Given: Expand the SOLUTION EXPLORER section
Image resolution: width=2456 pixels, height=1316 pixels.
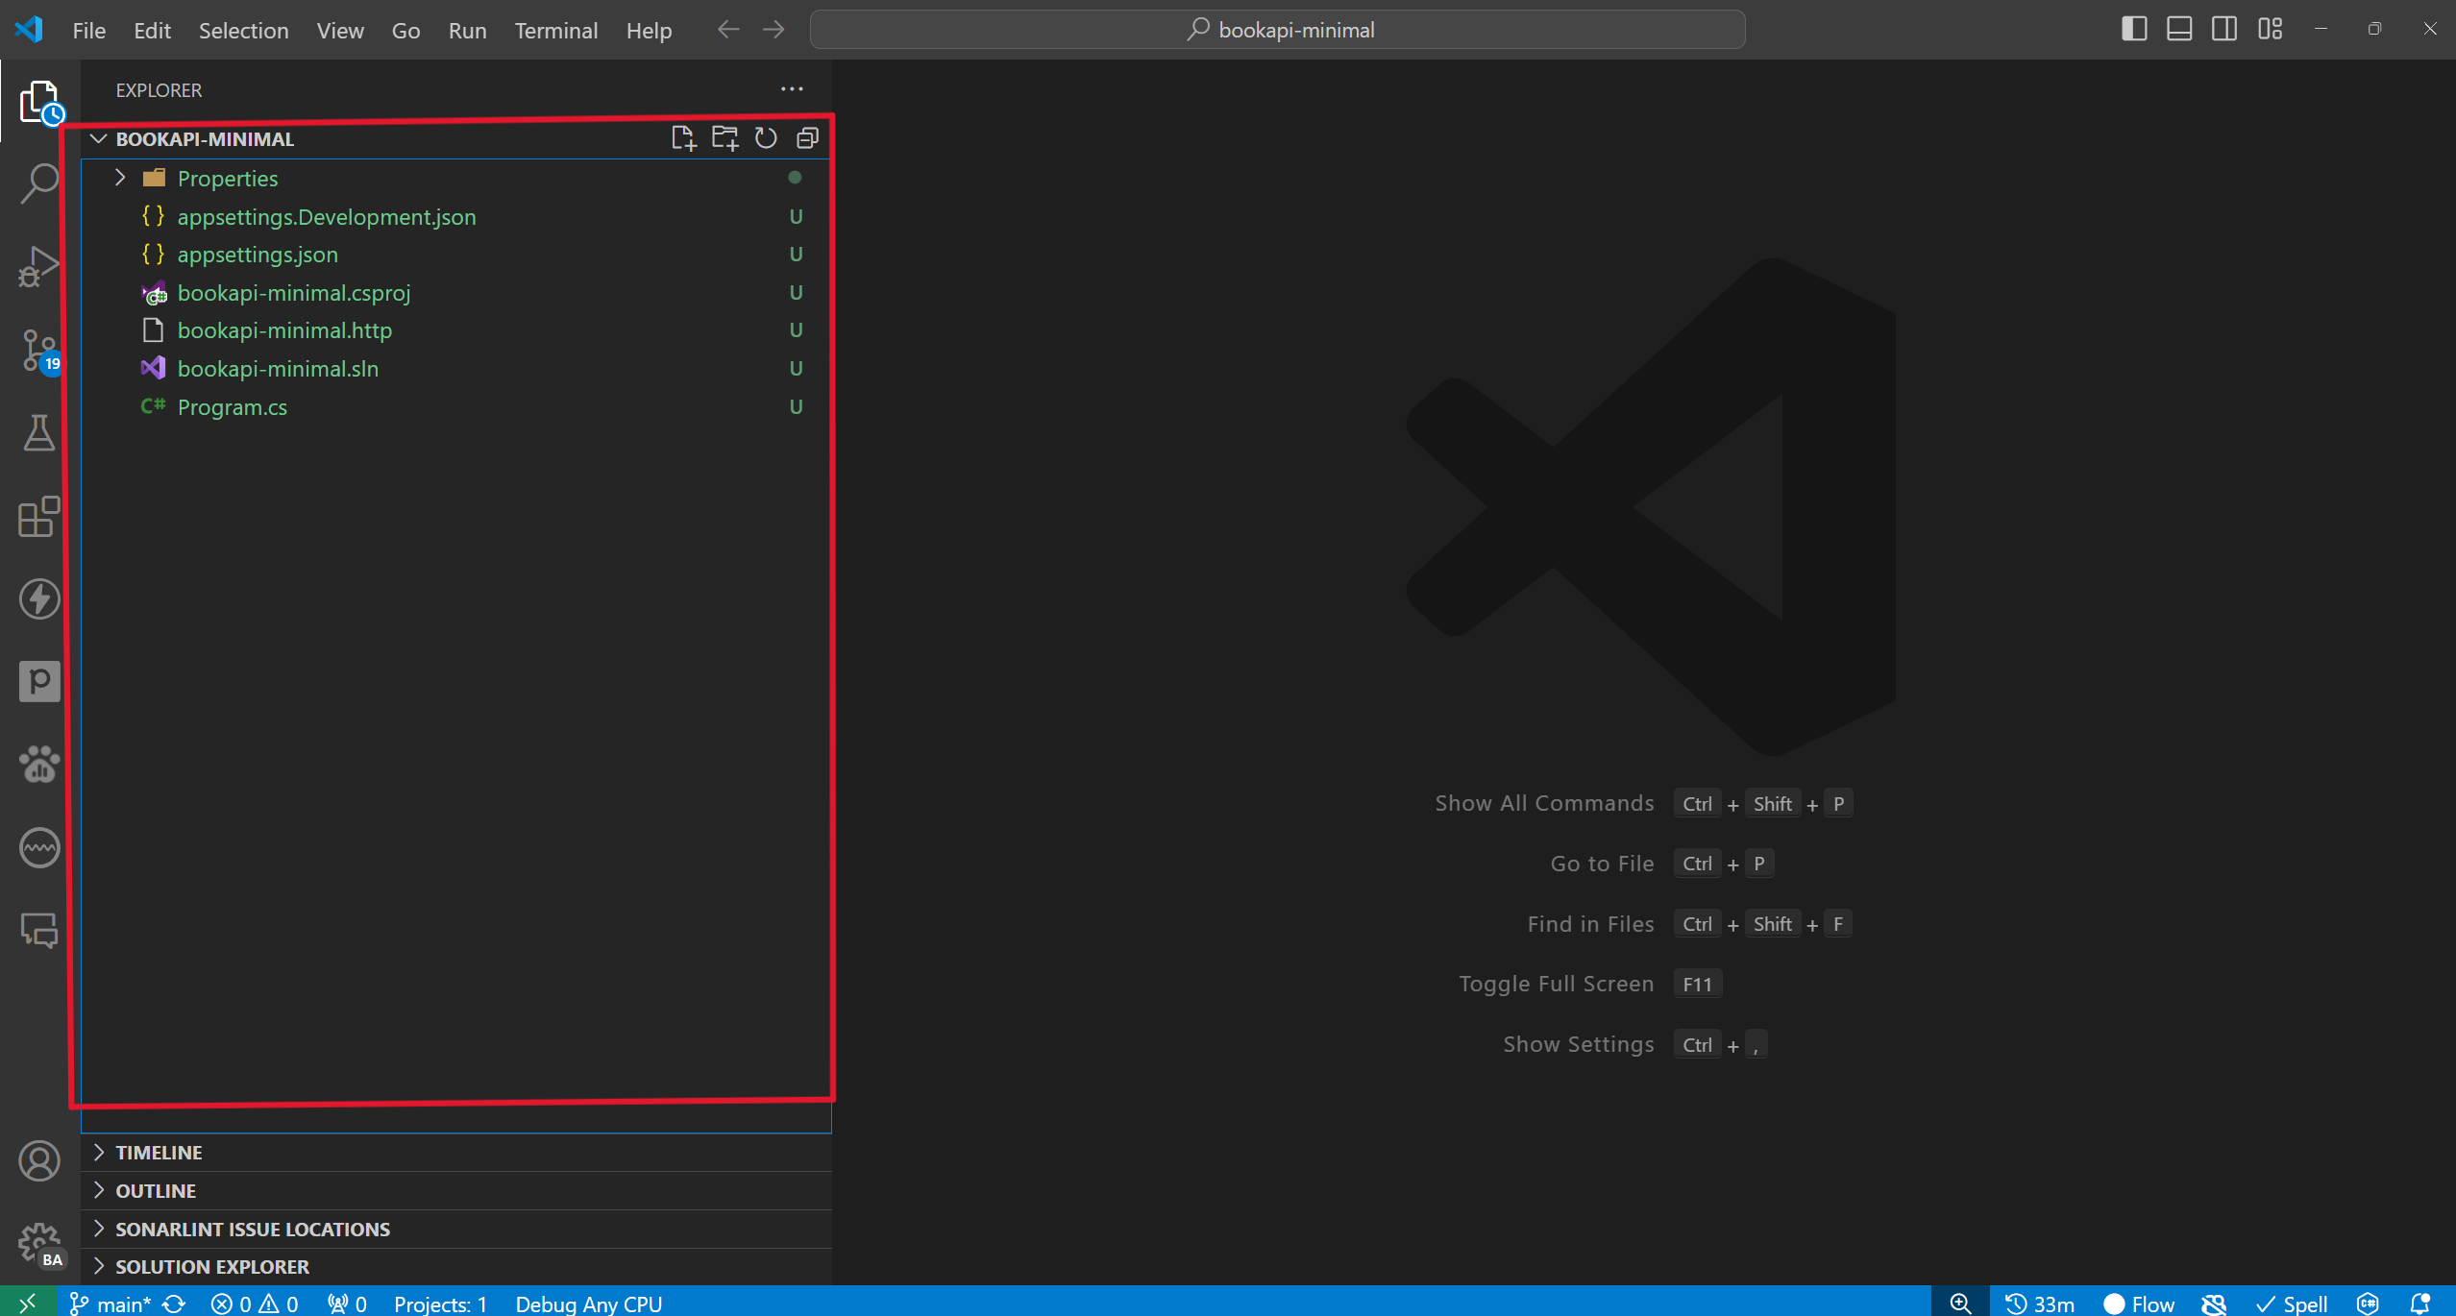Looking at the screenshot, I should (456, 1266).
